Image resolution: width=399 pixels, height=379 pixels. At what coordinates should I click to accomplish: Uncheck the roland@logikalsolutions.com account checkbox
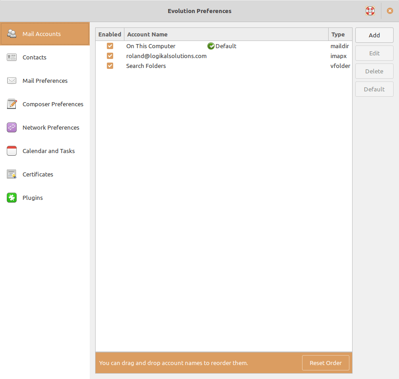[x=110, y=56]
